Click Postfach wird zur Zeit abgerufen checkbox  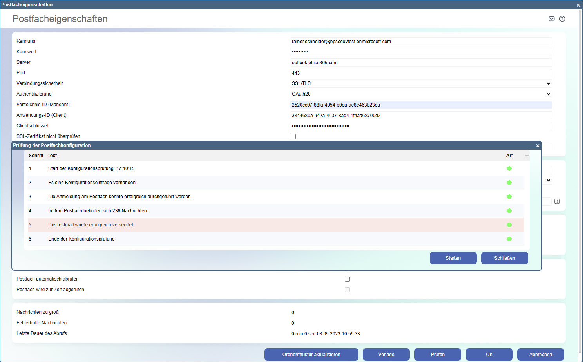(347, 290)
